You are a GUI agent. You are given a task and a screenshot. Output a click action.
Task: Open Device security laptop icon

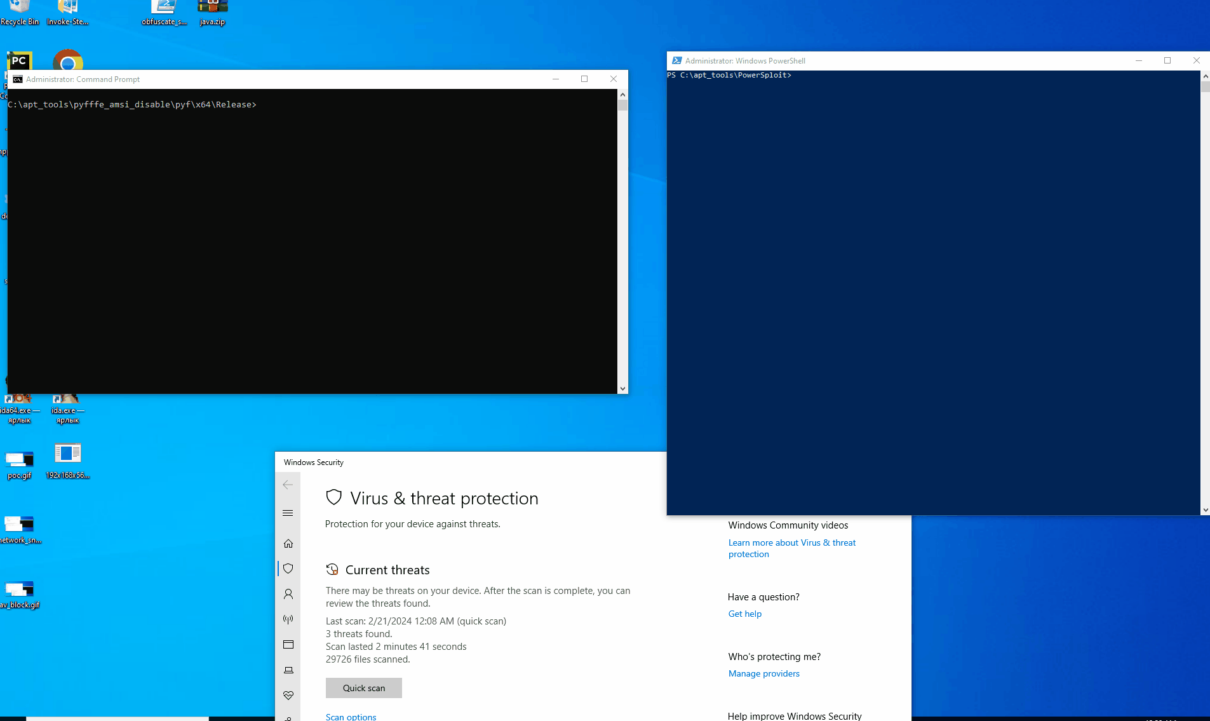[288, 670]
